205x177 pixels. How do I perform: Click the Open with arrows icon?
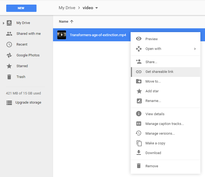tap(139, 49)
